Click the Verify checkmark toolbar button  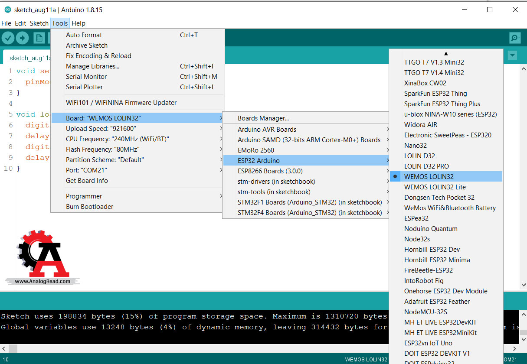tap(8, 38)
